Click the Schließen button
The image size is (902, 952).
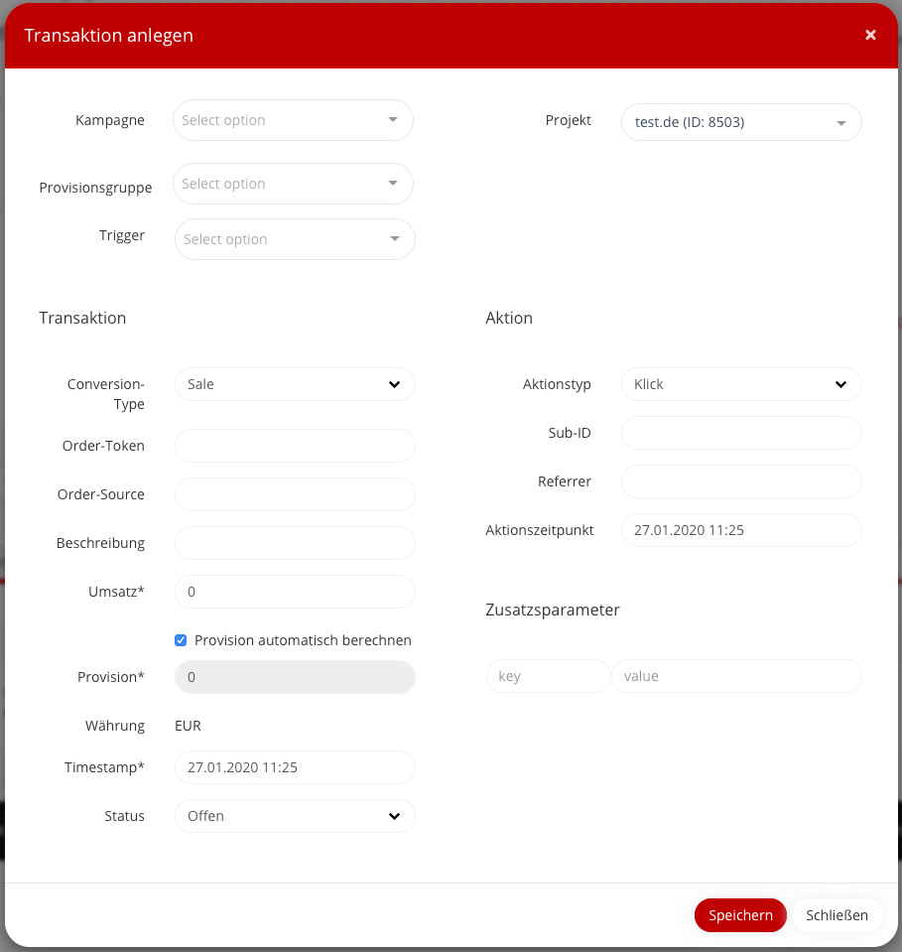pyautogui.click(x=837, y=915)
